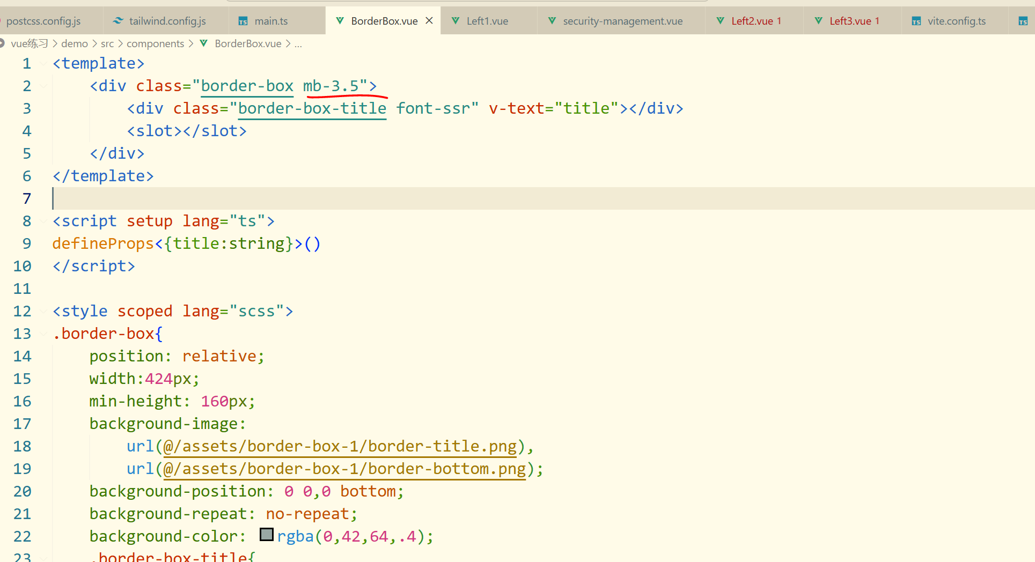The height and width of the screenshot is (562, 1035).
Task: Click the background-position value line
Action: click(x=247, y=491)
